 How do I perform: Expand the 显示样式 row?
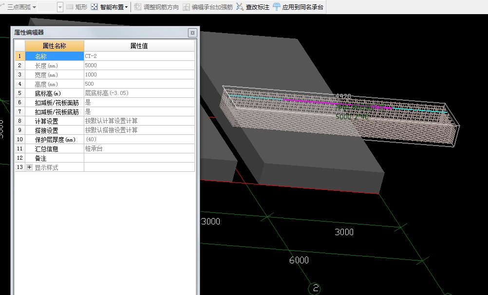[x=29, y=167]
